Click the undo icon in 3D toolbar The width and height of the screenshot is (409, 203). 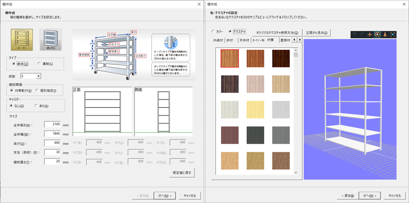pyautogui.click(x=355, y=35)
